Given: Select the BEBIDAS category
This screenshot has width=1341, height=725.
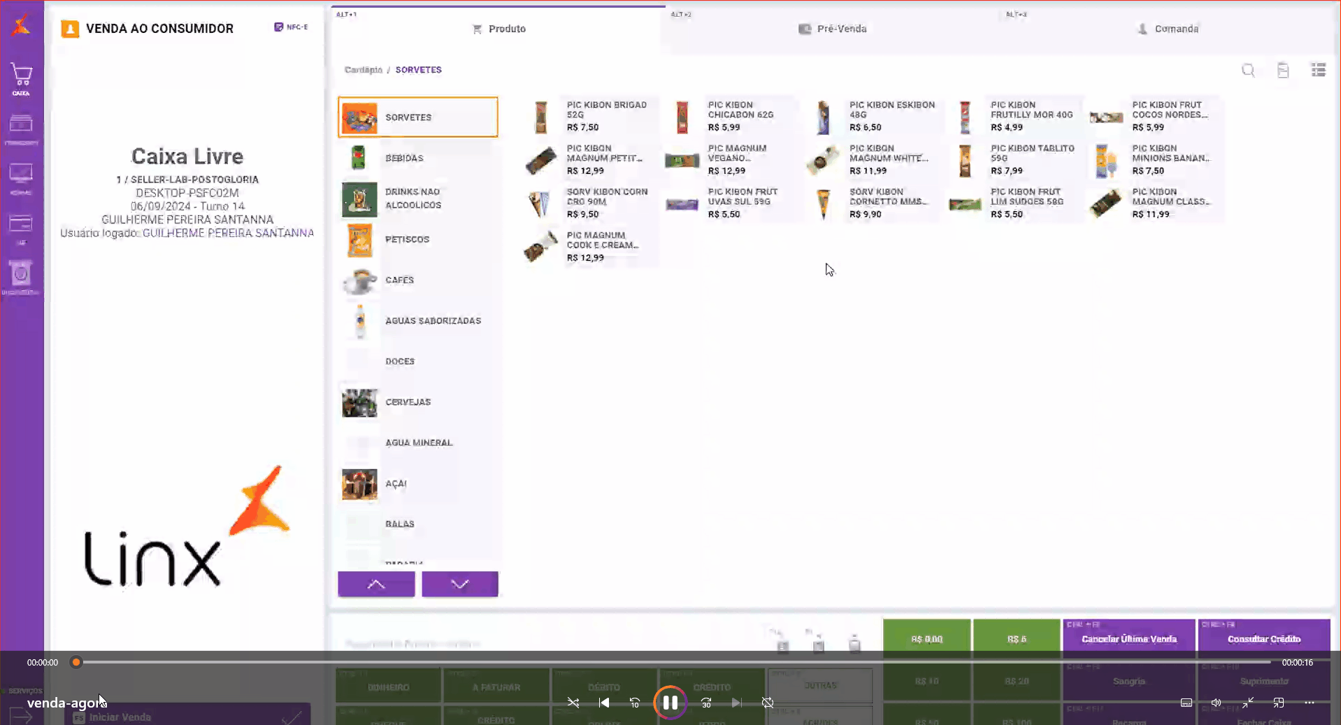Looking at the screenshot, I should coord(418,158).
